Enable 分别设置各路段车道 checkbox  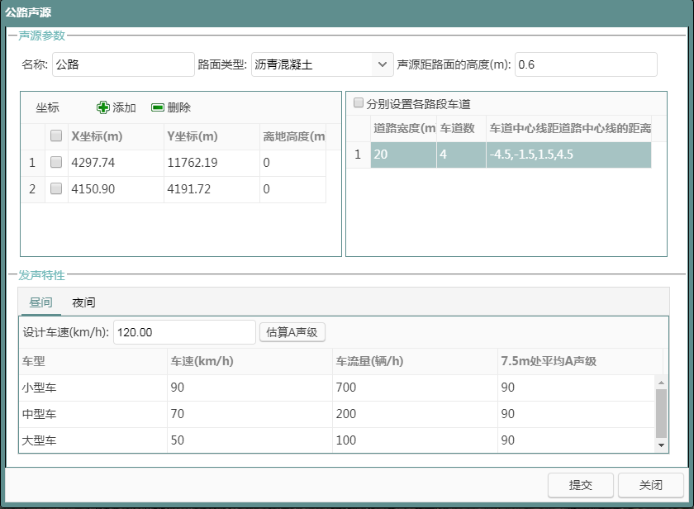pos(359,103)
